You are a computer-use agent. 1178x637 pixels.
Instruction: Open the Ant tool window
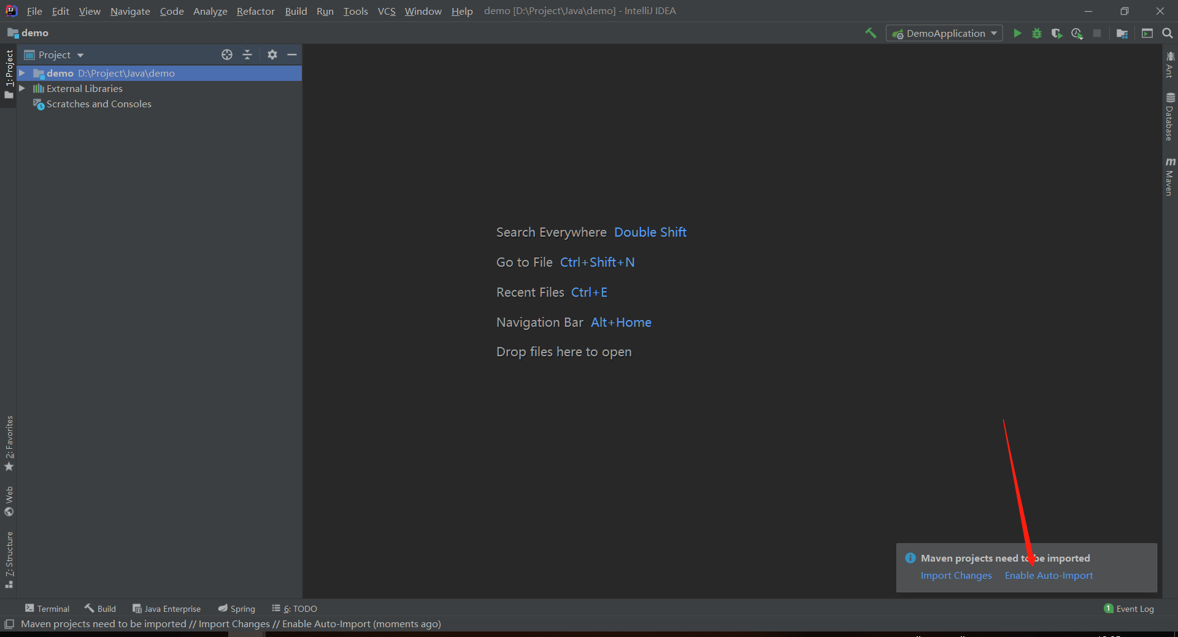click(x=1170, y=64)
